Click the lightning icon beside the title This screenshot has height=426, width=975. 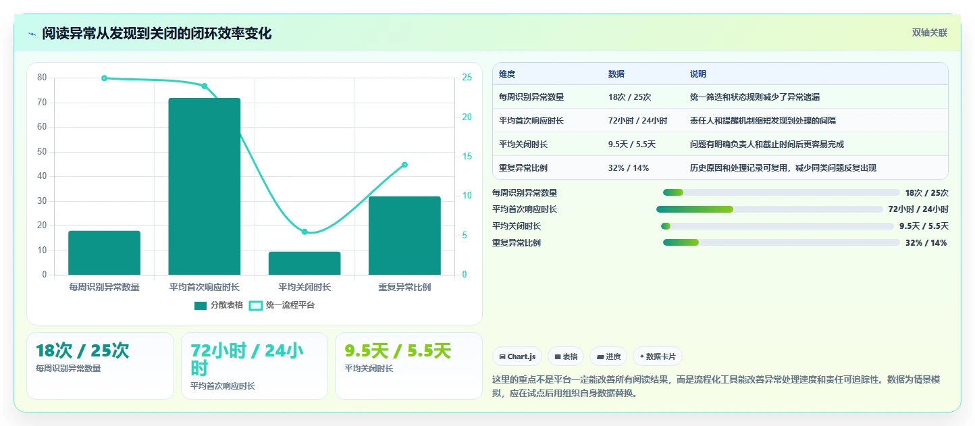[32, 34]
